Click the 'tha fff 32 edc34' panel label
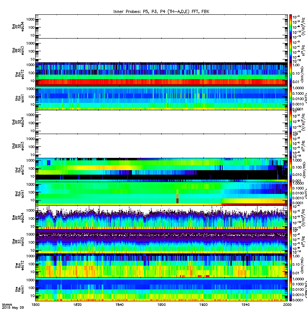The height and width of the screenshot is (328, 307). pos(18,26)
